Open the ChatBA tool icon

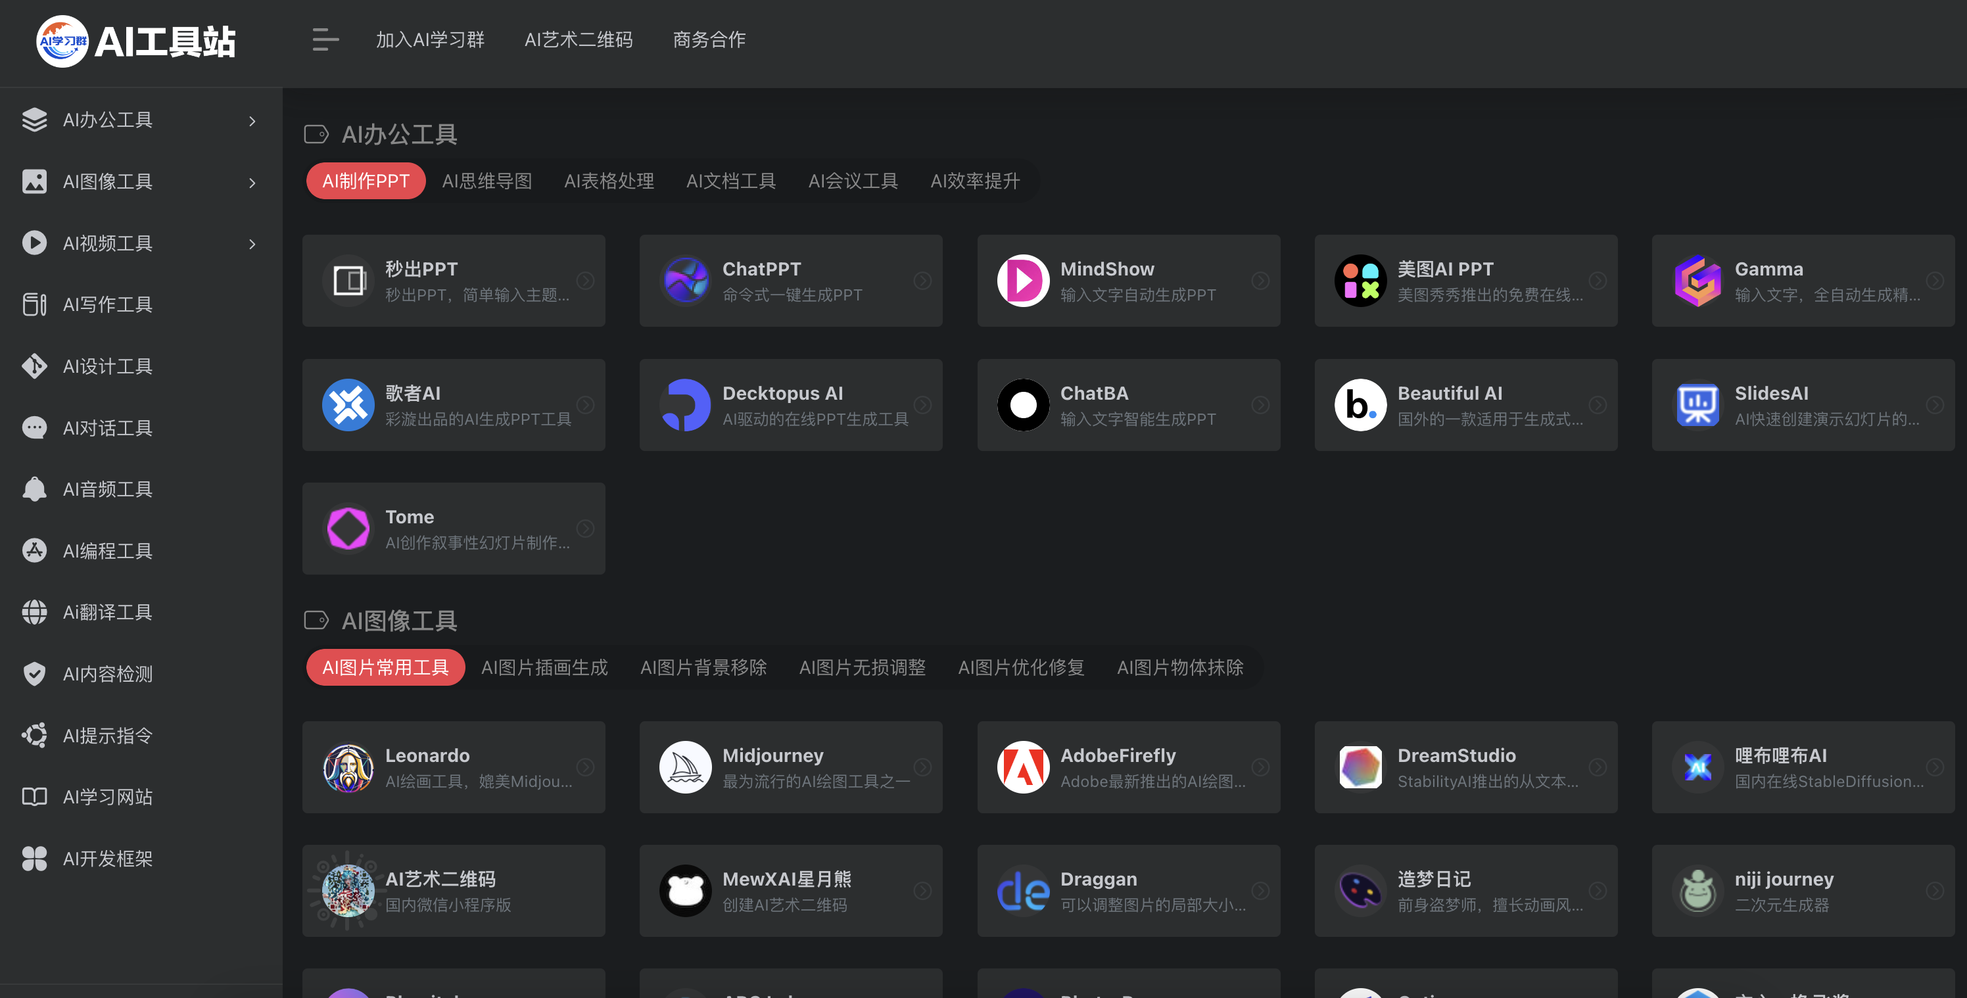[x=1023, y=405]
